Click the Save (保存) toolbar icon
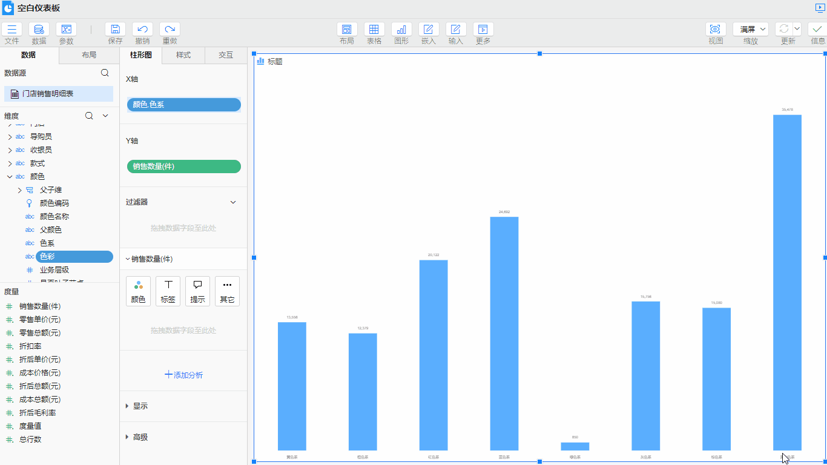 (115, 30)
